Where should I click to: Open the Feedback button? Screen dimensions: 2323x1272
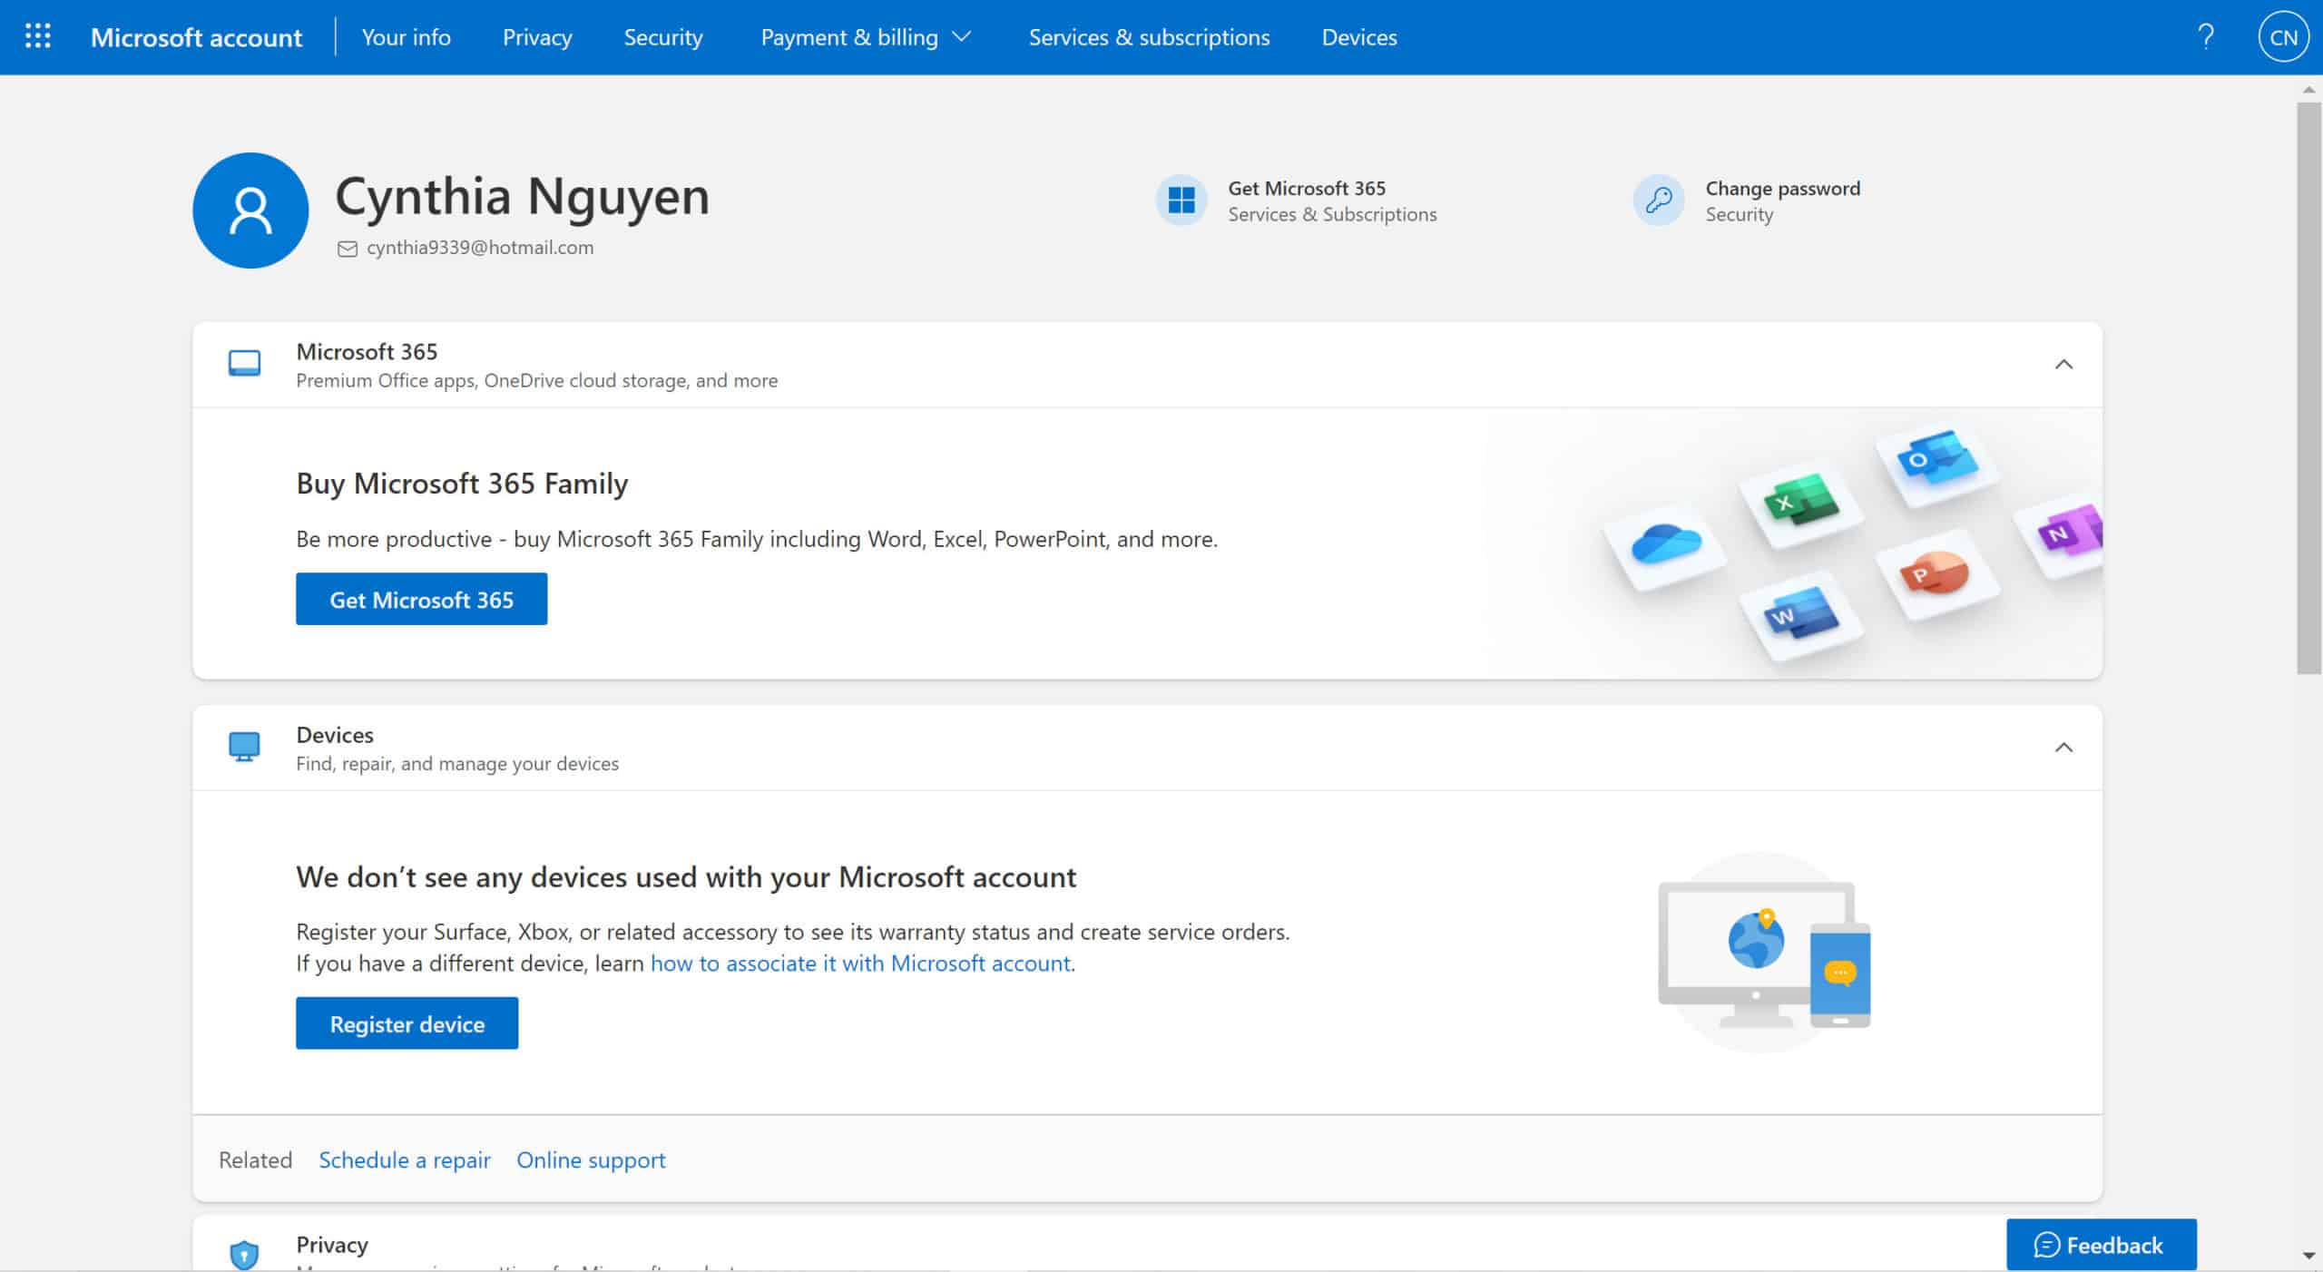click(2101, 1245)
